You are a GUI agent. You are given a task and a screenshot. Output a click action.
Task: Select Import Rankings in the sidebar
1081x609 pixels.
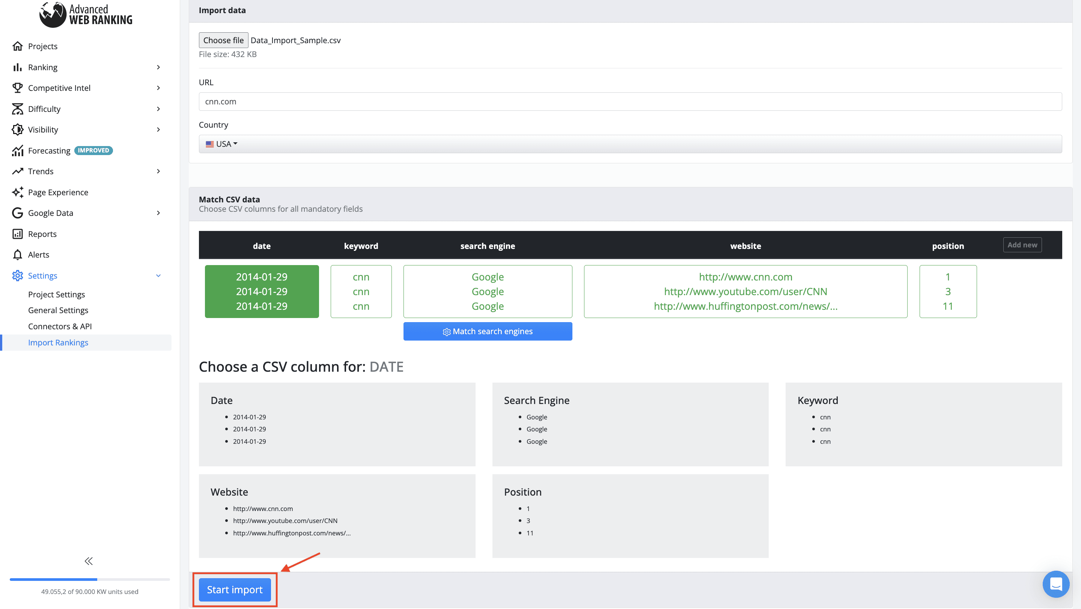click(x=86, y=342)
